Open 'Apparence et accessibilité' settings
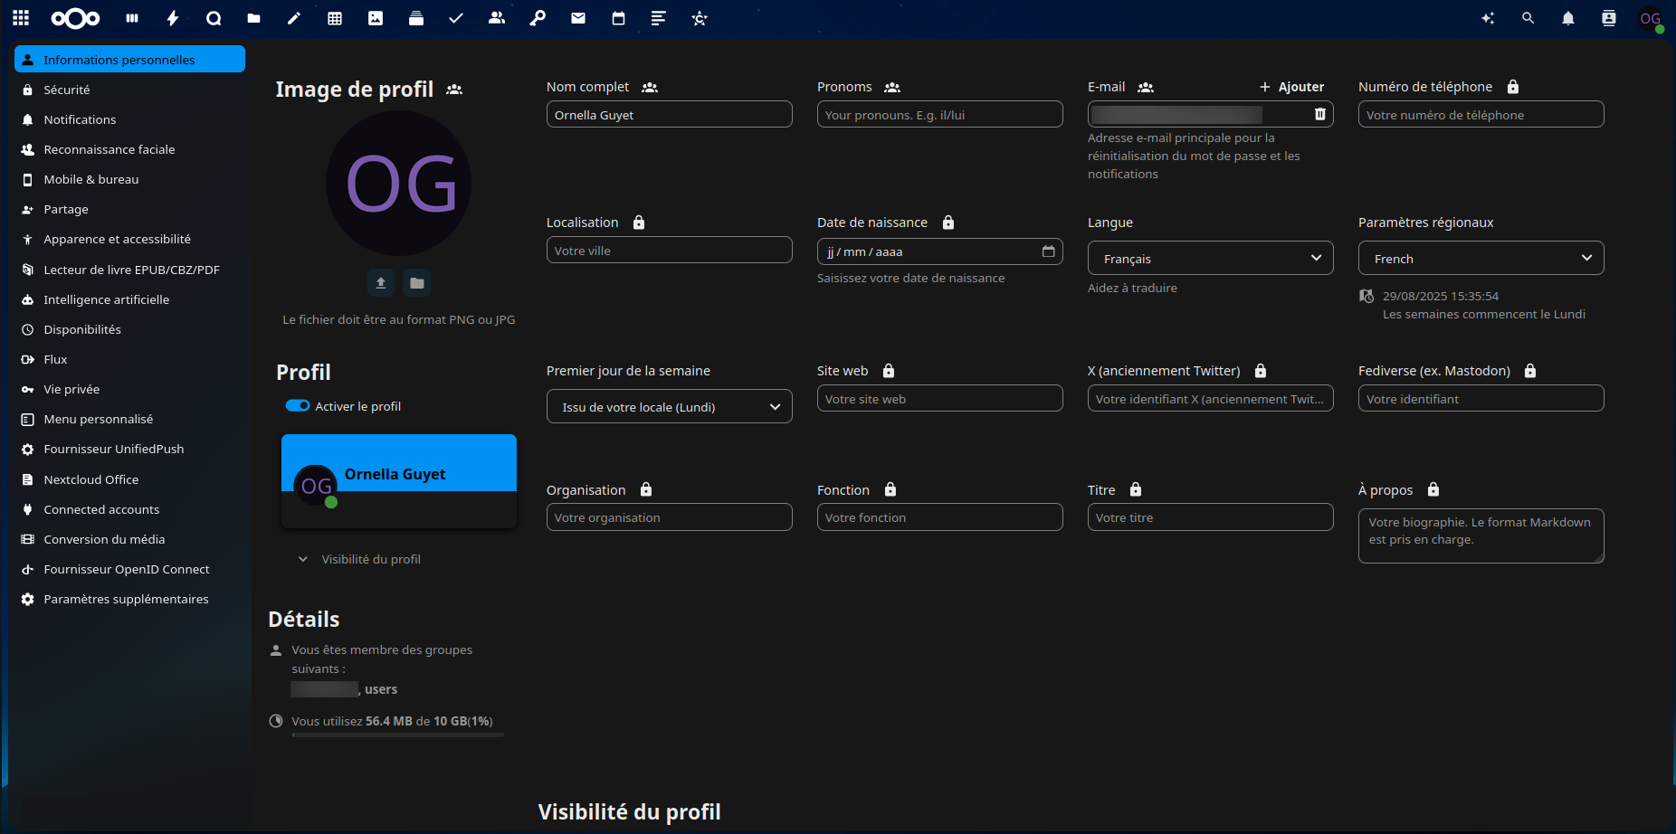This screenshot has height=834, width=1676. tap(117, 239)
